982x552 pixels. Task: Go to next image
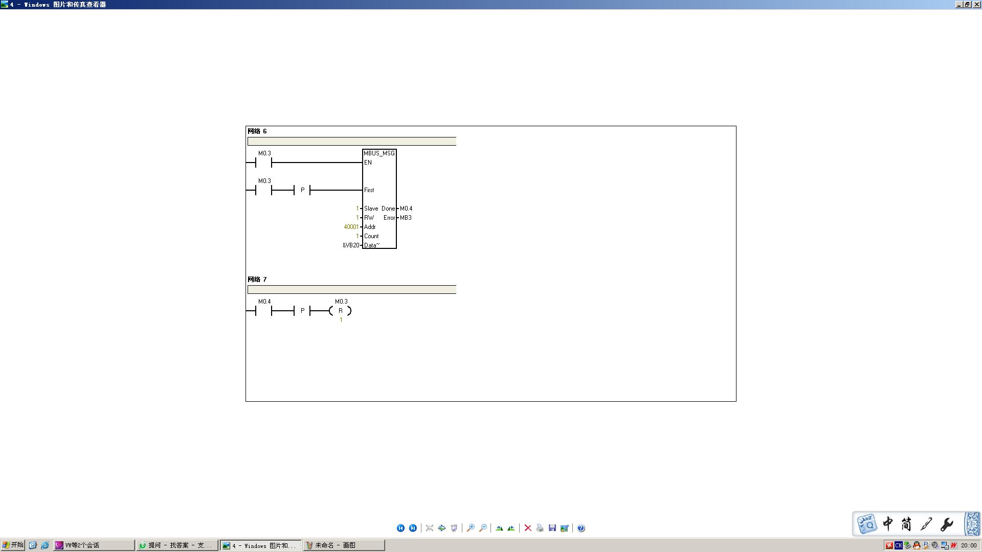[413, 528]
